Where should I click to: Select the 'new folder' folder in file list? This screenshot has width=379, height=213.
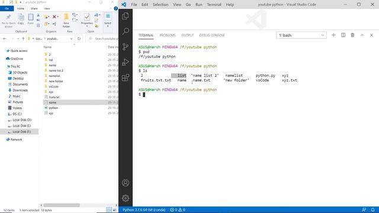coord(56,81)
